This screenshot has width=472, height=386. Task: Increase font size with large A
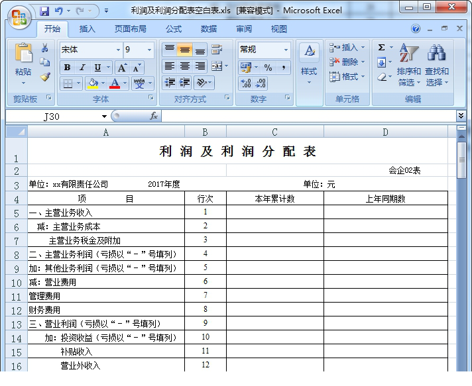(122, 68)
